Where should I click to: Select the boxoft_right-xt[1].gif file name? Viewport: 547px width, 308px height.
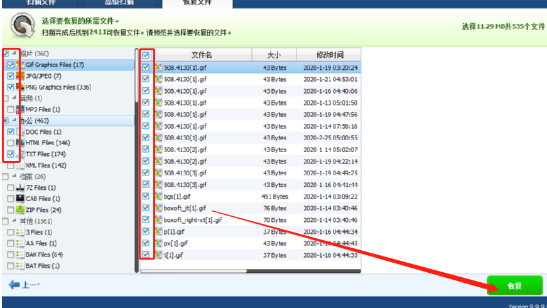(193, 220)
